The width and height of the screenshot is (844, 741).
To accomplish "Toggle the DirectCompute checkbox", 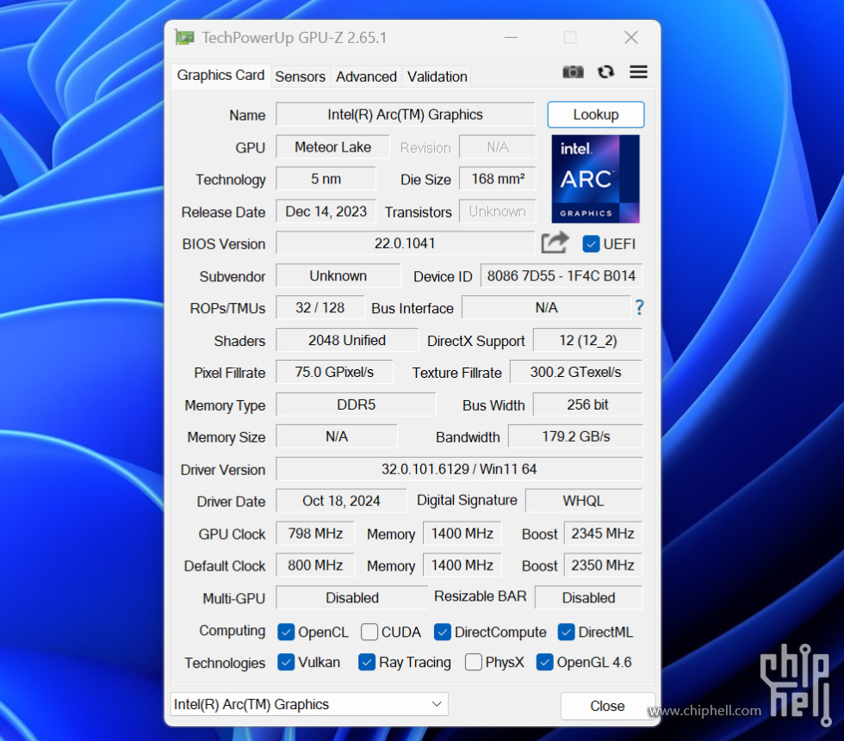I will [x=442, y=632].
